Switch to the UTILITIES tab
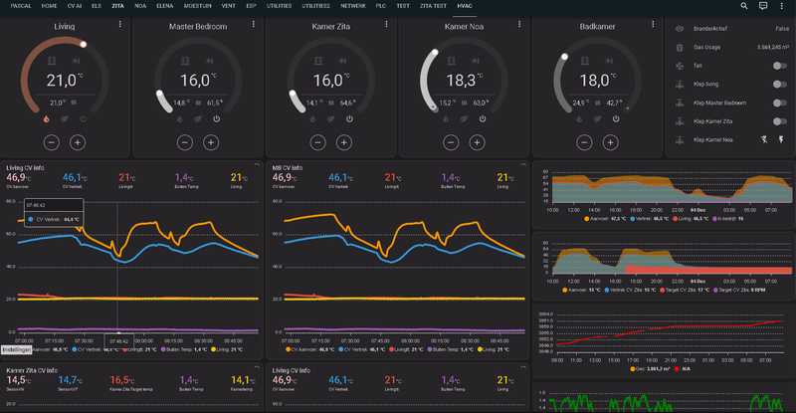The height and width of the screenshot is (413, 796). click(x=280, y=6)
